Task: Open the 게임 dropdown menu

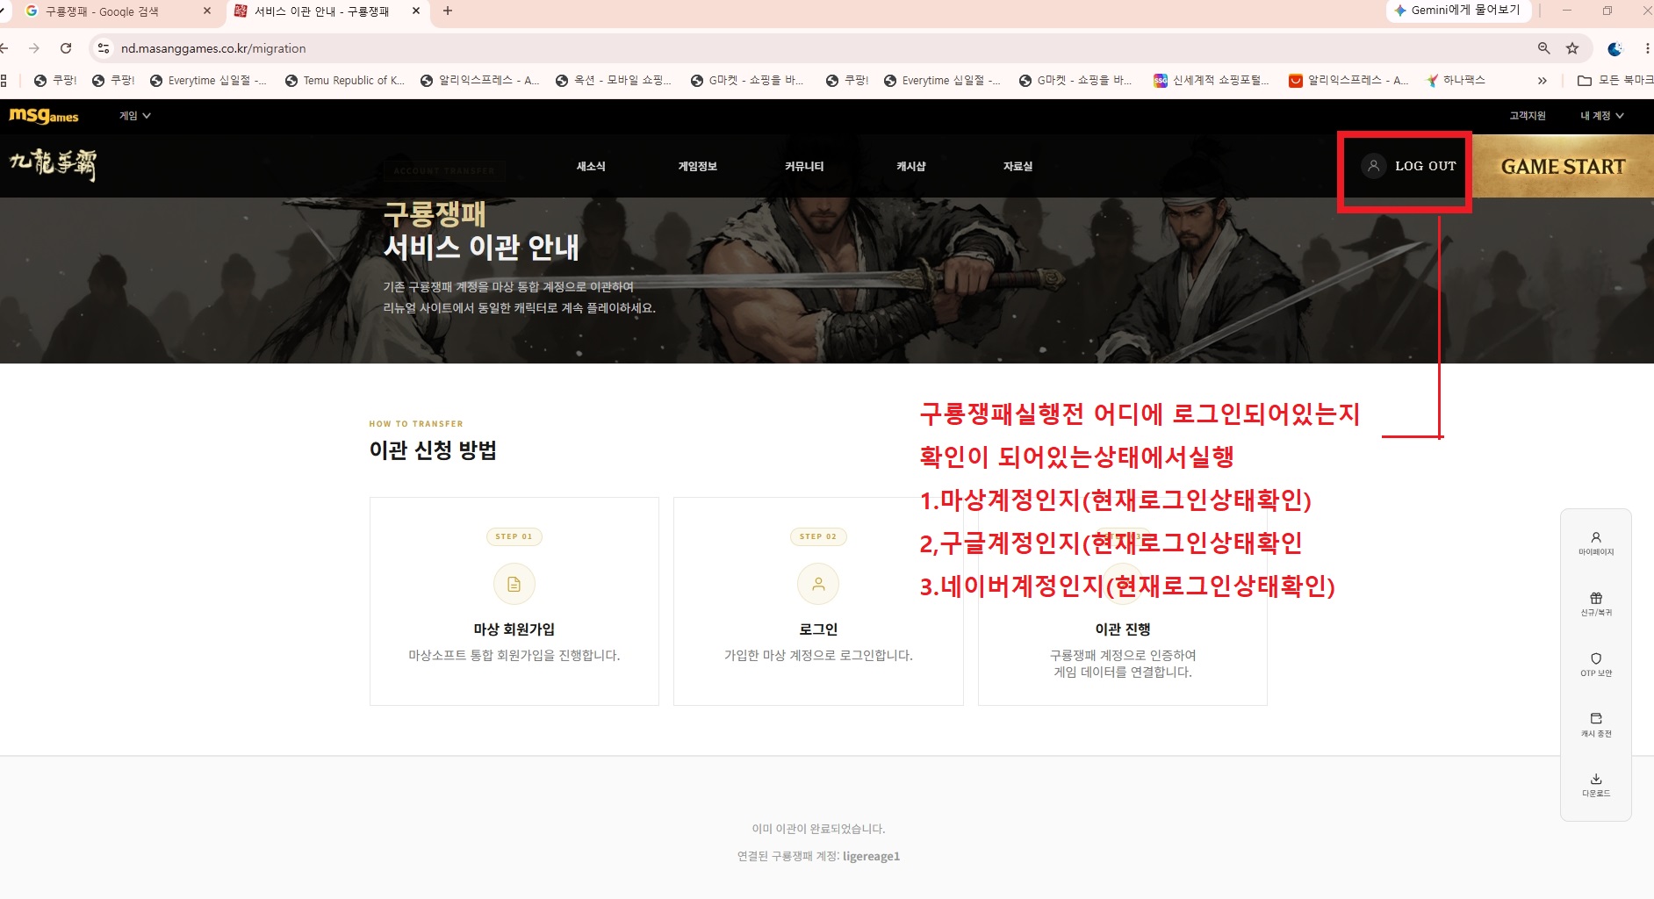Action: [135, 115]
